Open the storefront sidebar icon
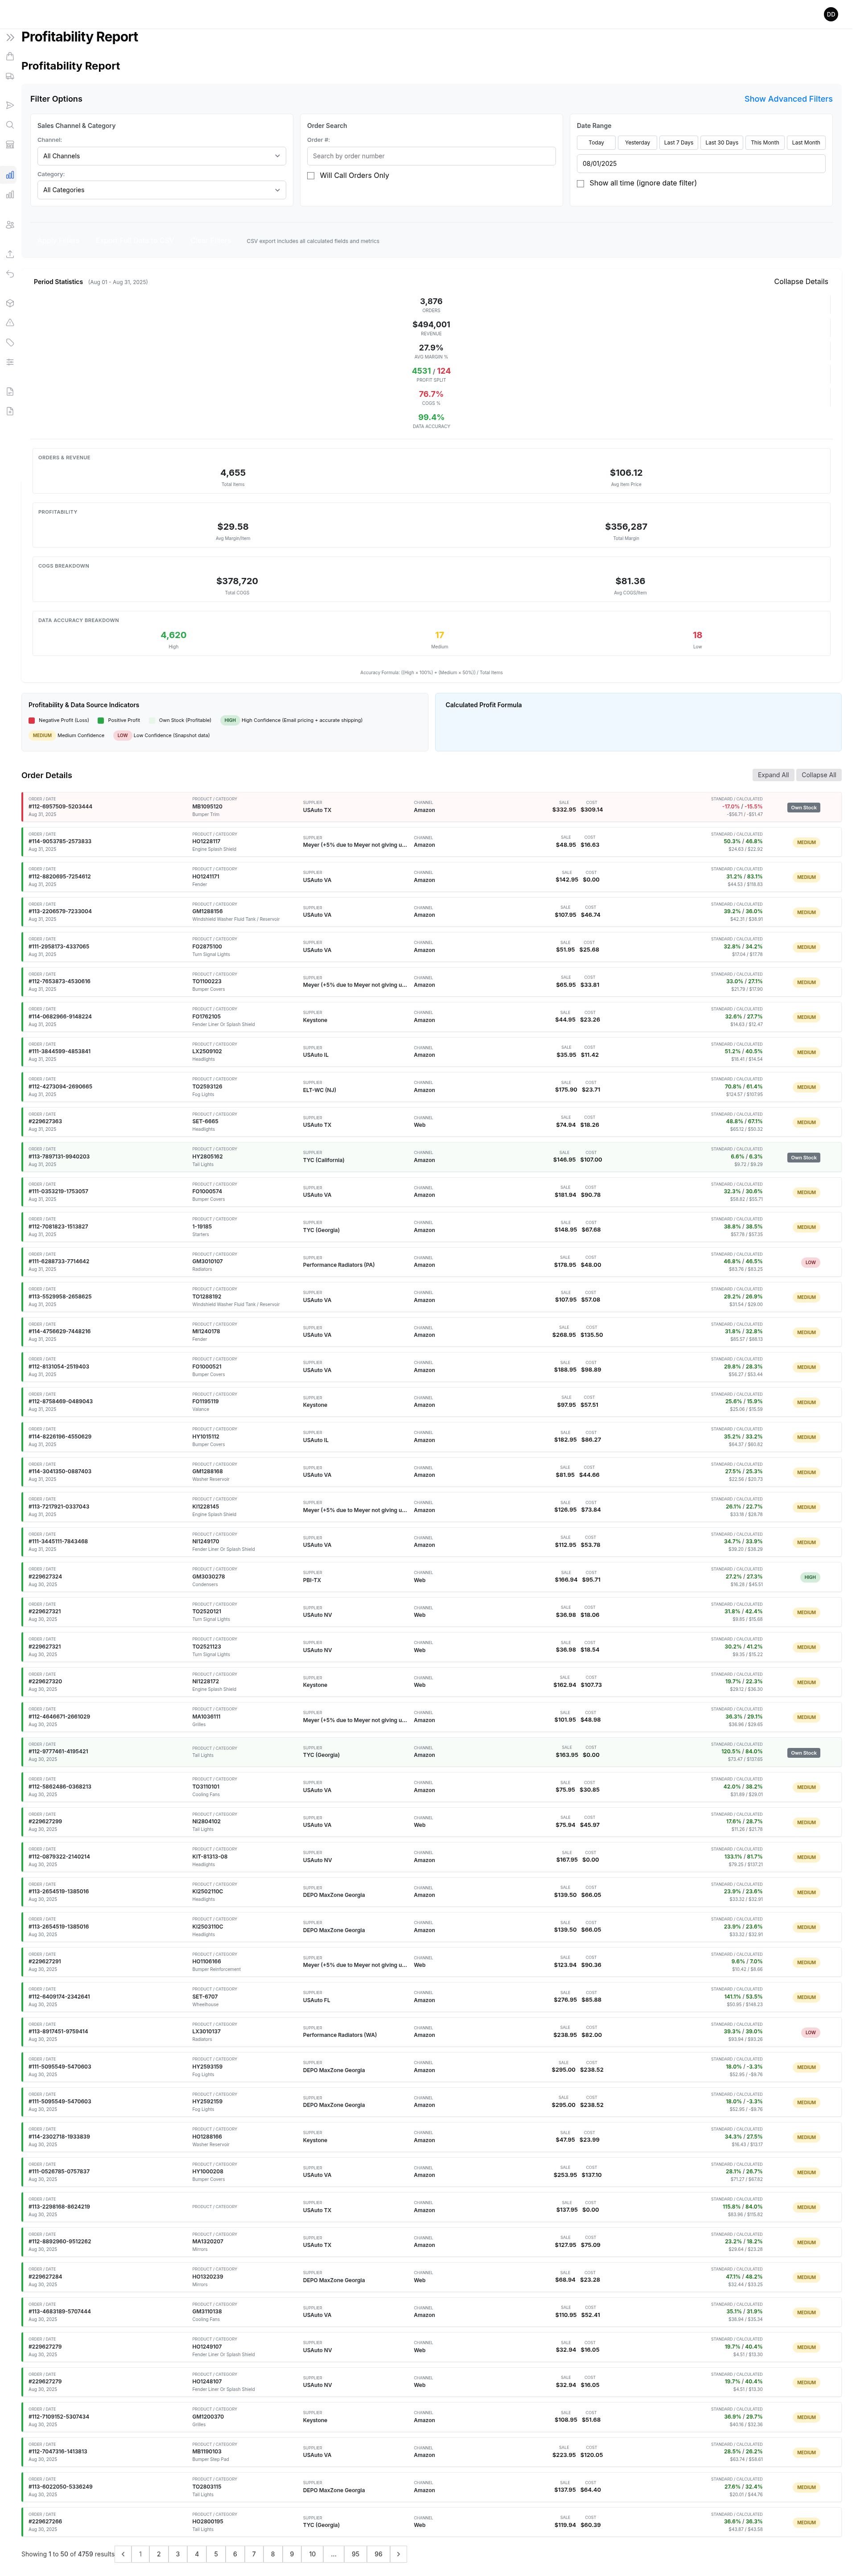The width and height of the screenshot is (856, 2576). pyautogui.click(x=10, y=144)
